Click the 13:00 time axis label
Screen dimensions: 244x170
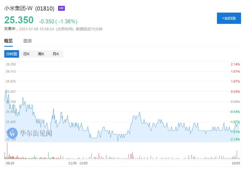pos(83,163)
